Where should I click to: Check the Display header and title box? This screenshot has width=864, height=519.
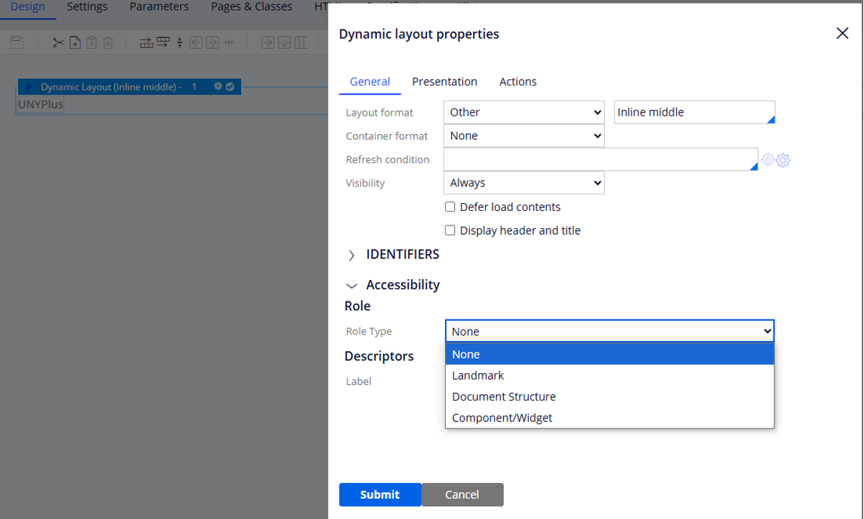(450, 230)
